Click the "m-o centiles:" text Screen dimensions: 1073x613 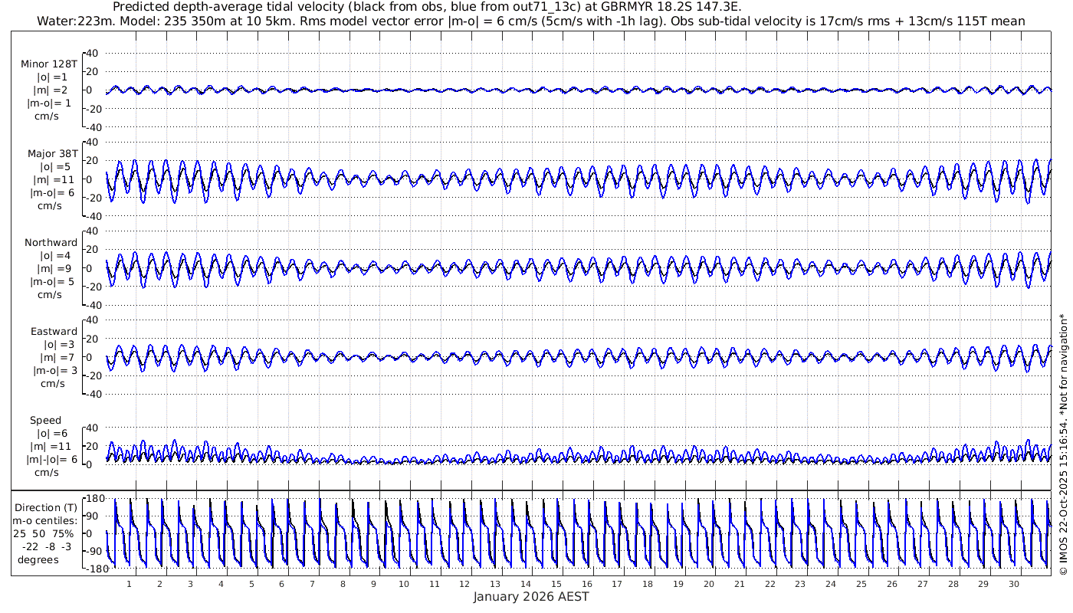[x=44, y=521]
